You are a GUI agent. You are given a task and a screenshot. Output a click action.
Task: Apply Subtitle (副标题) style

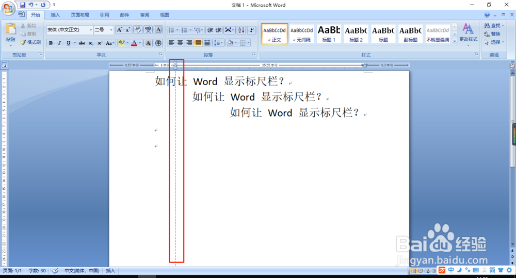410,34
